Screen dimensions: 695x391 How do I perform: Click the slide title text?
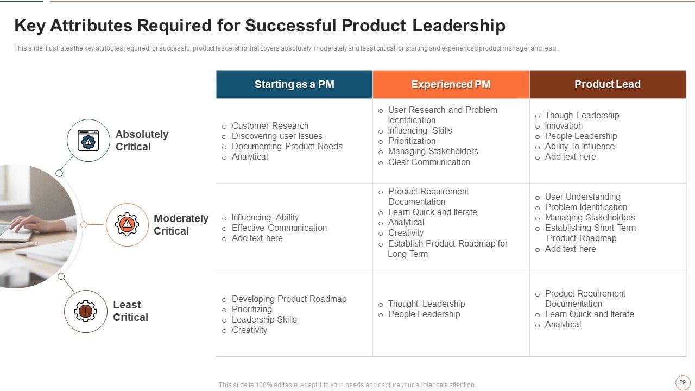(260, 26)
